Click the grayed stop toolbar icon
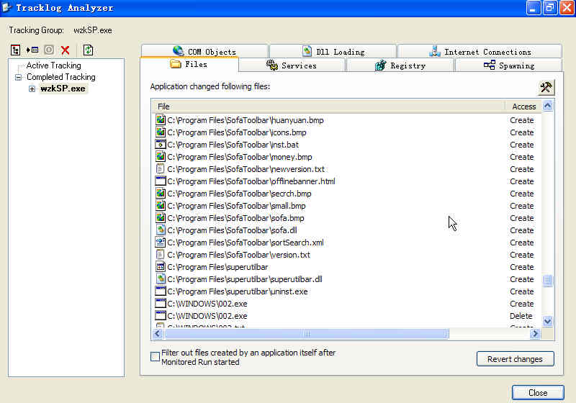Image resolution: width=576 pixels, height=403 pixels. tap(49, 50)
